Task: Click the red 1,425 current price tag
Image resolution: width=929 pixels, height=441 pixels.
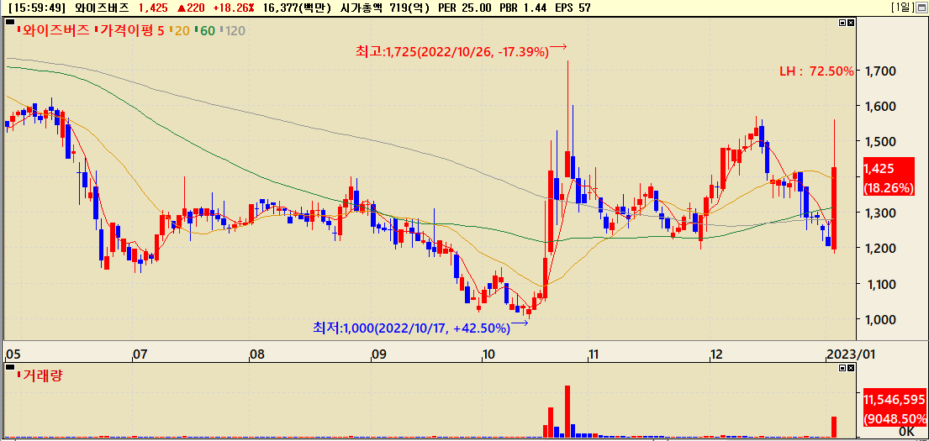Action: pos(889,177)
